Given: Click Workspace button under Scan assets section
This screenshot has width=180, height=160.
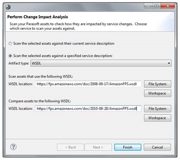Looking at the screenshot, I should 157,93.
